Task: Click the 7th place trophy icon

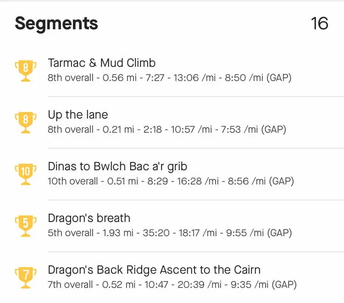Action: 26,277
